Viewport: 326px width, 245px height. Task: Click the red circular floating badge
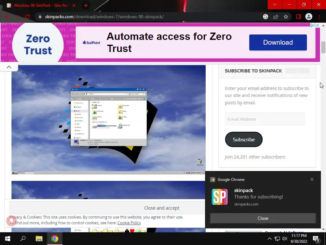pos(11,221)
